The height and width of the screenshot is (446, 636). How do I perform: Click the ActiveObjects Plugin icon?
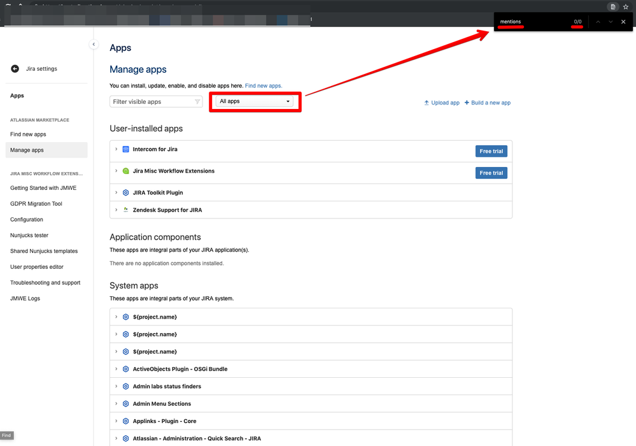(x=126, y=369)
